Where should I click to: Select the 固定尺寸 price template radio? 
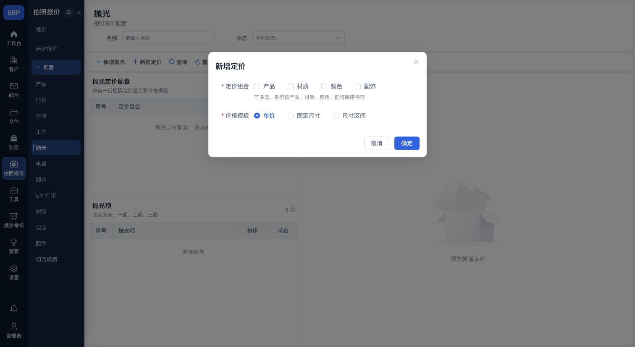[x=291, y=115]
